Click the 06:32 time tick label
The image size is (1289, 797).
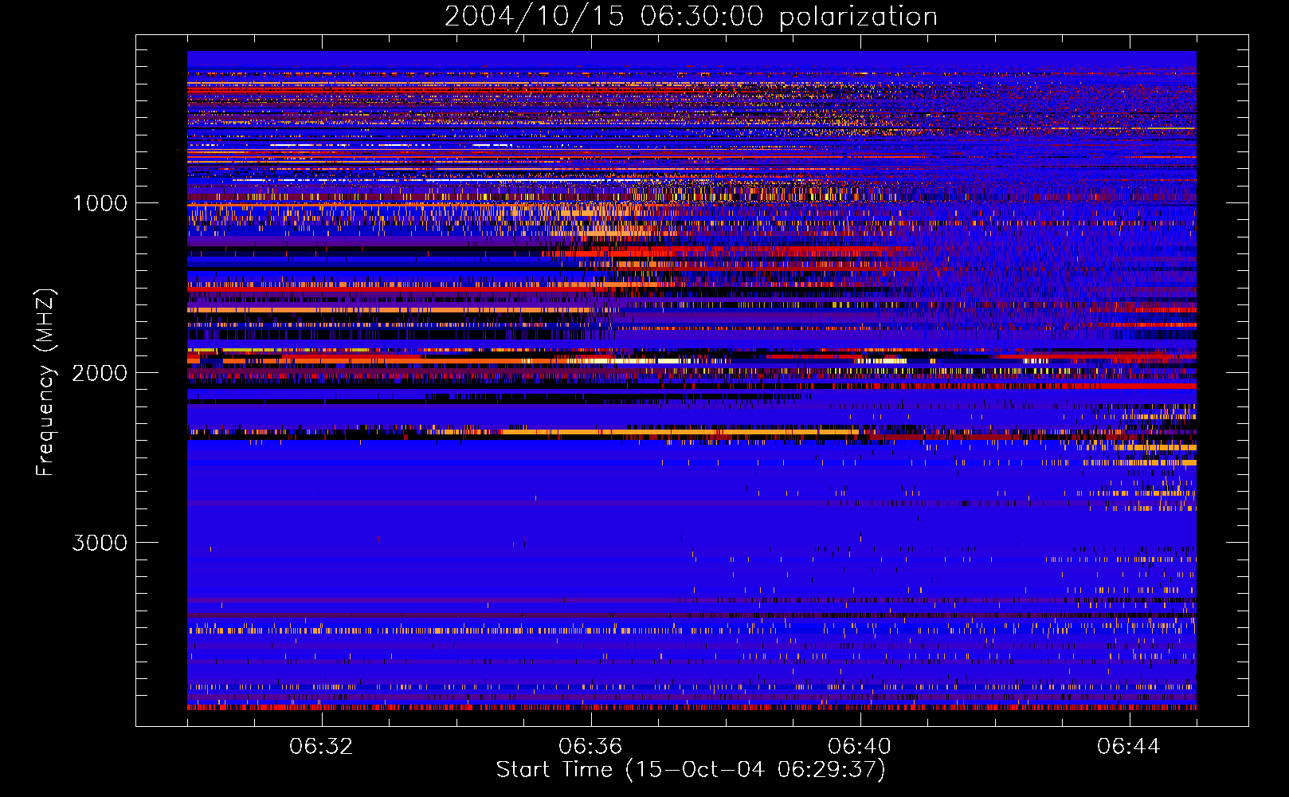click(x=321, y=747)
